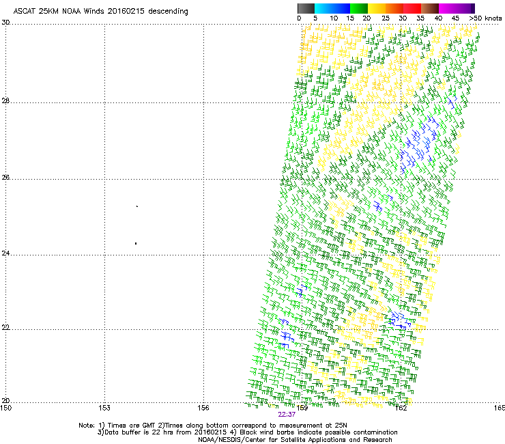Click the longitude label '153'

point(104,408)
